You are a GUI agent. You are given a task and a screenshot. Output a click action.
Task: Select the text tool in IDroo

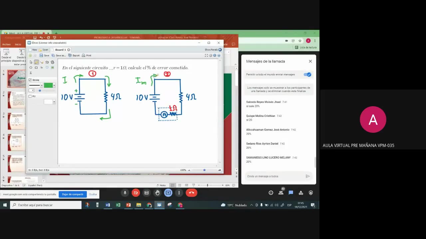pos(42,67)
